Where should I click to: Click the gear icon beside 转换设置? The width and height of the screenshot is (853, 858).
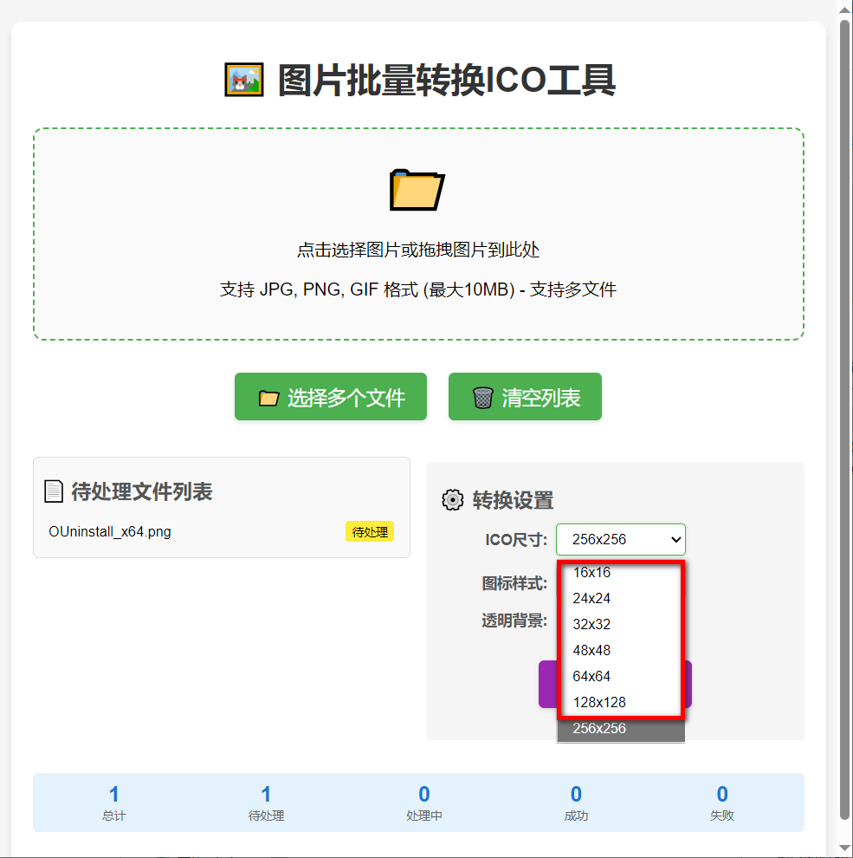pyautogui.click(x=451, y=500)
